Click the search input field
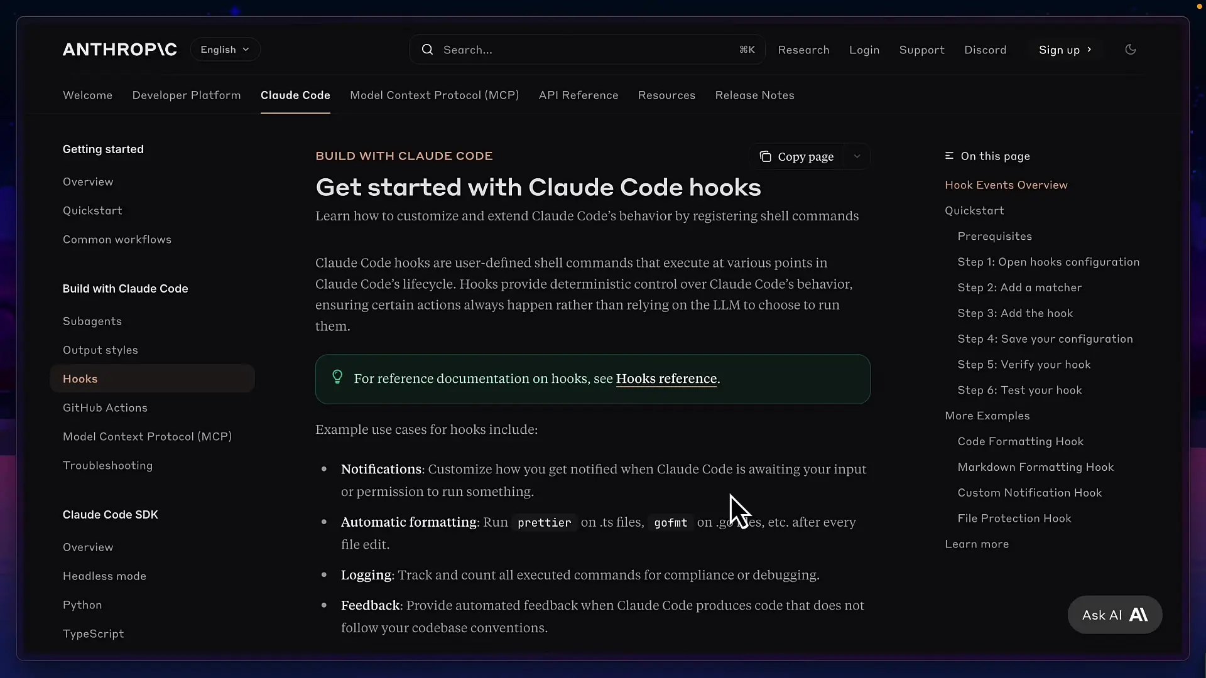Screen dimensions: 1206x678 pos(565,50)
